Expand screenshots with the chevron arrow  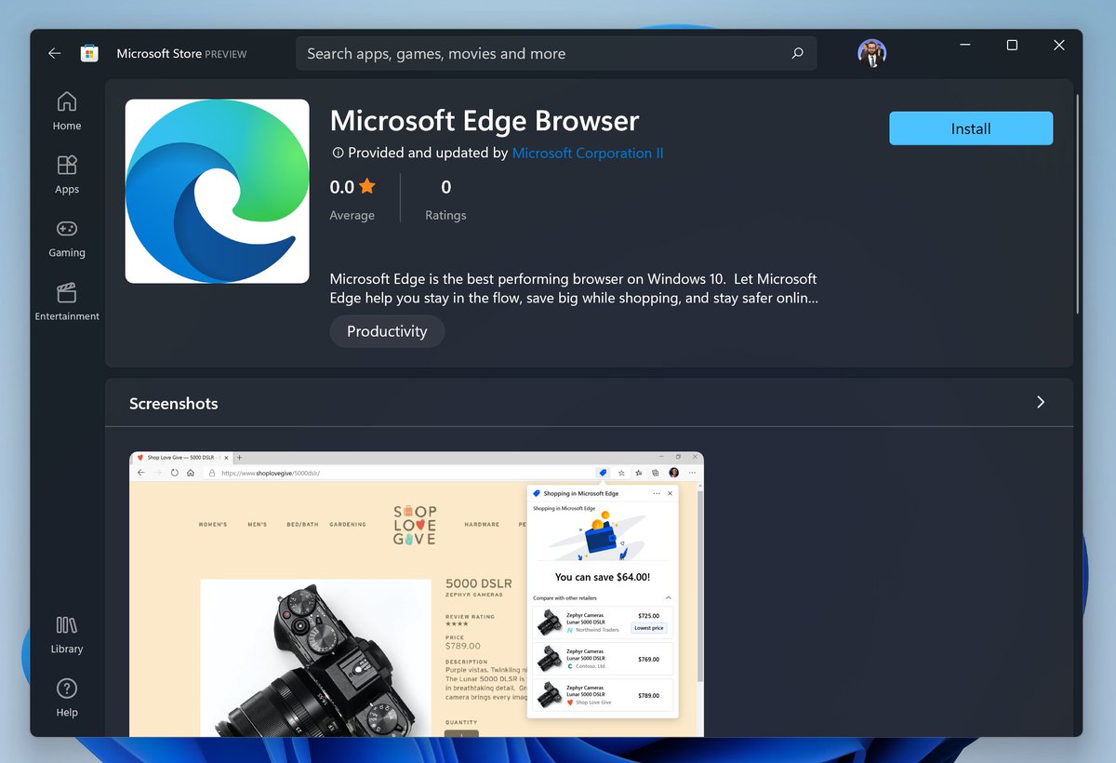(x=1040, y=402)
